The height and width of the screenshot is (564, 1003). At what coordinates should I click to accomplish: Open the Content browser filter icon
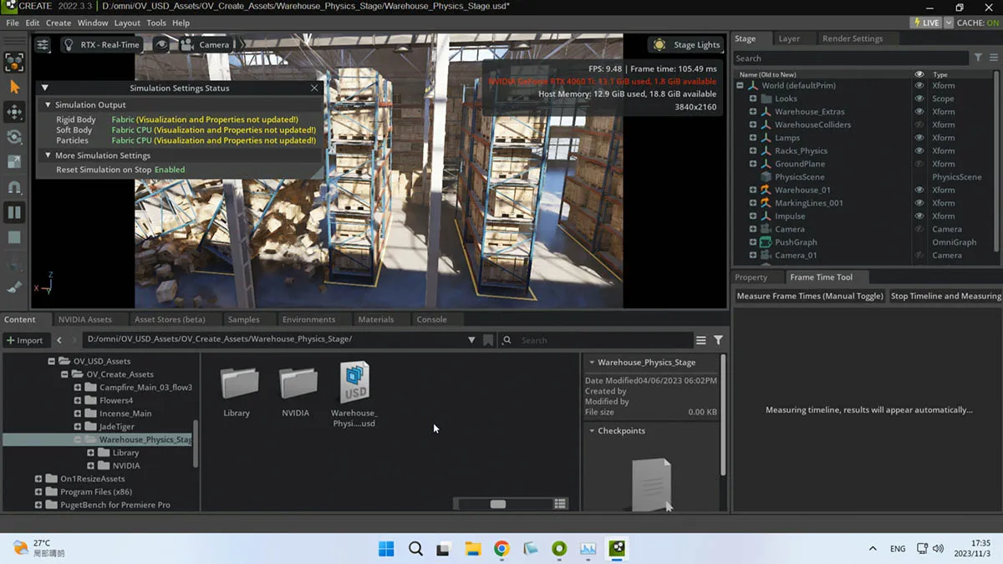pos(718,340)
